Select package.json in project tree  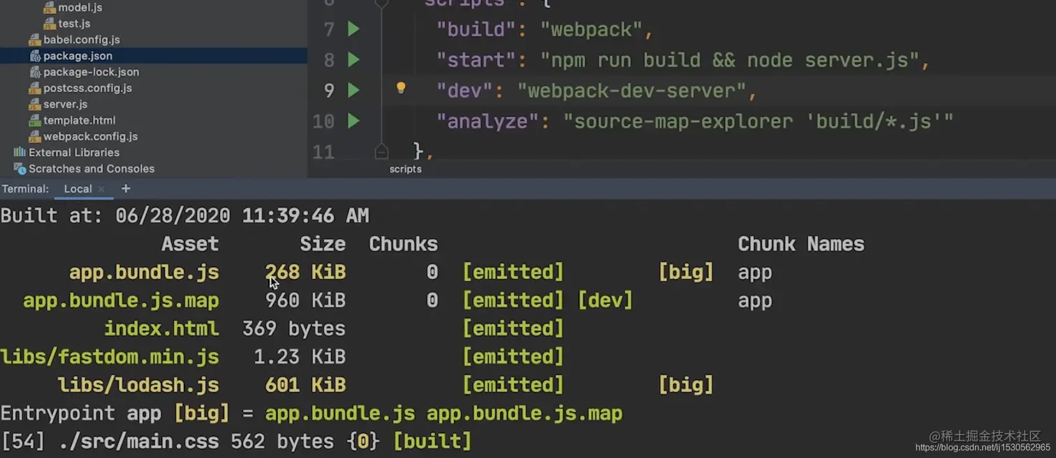coord(78,56)
